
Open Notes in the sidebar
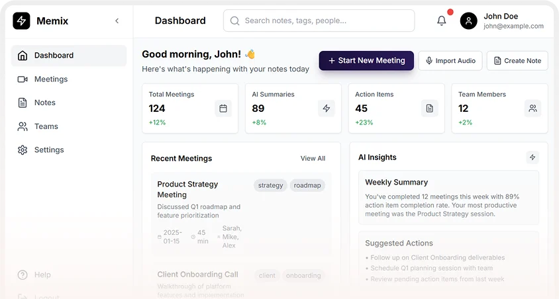pos(69,103)
